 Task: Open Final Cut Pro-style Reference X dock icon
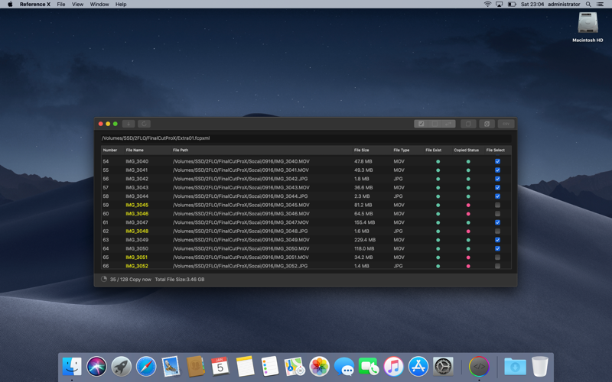pos(479,367)
